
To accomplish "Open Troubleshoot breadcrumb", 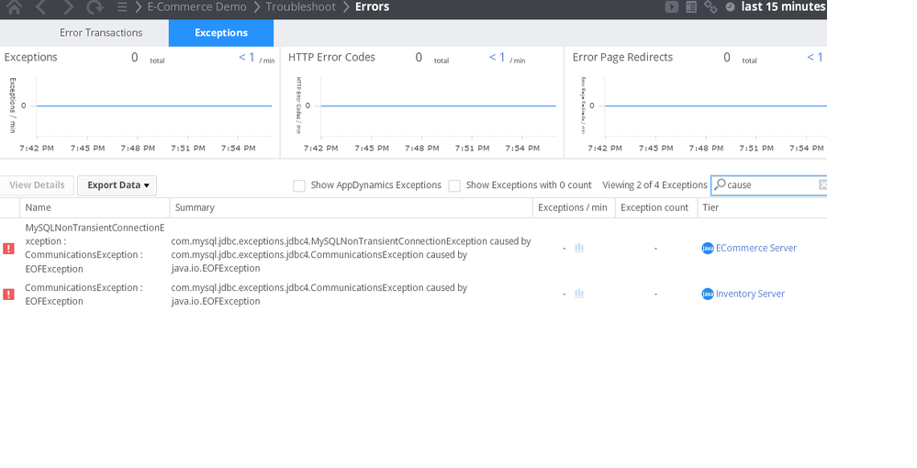I will pos(300,7).
